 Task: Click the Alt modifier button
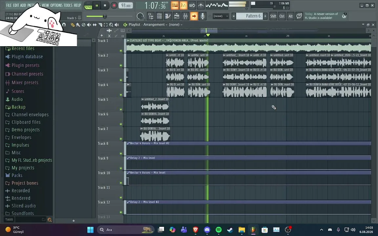pyautogui.click(x=290, y=16)
